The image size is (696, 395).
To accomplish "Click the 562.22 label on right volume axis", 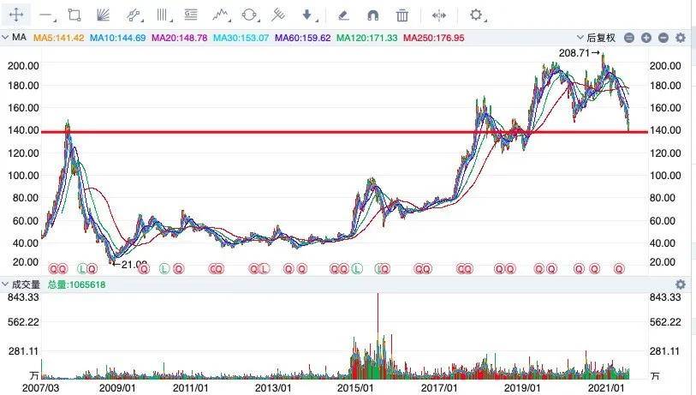I will [665, 321].
